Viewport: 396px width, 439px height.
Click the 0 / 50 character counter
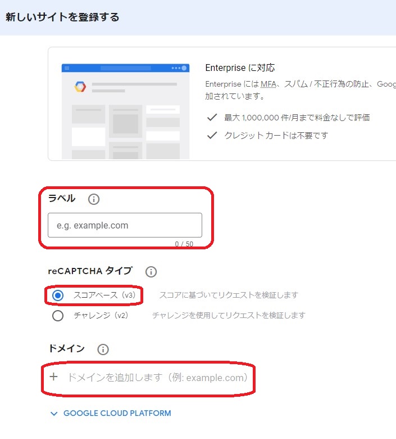pyautogui.click(x=183, y=244)
